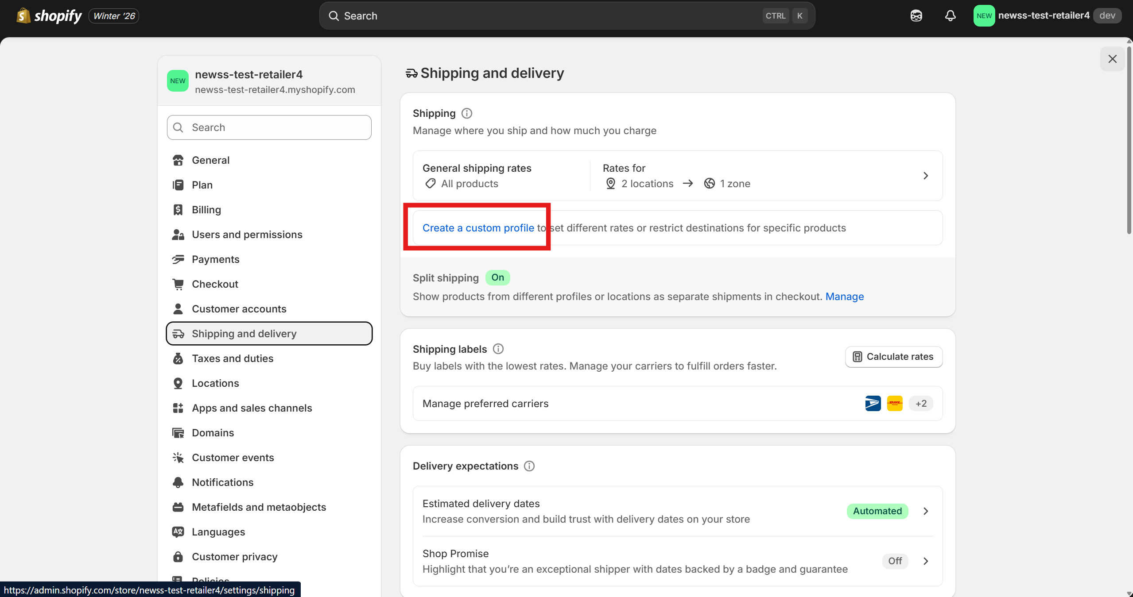Expand General shipping rates chevron
This screenshot has width=1133, height=597.
(925, 176)
